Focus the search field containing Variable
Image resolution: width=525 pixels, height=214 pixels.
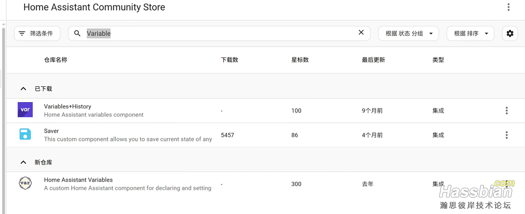click(219, 33)
